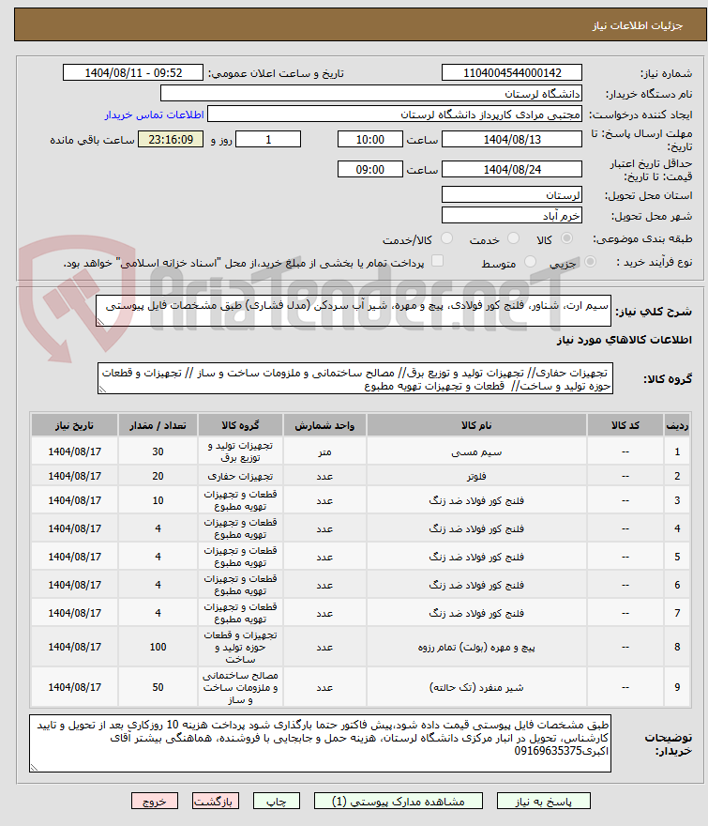Click the تاریخ نیاز column header
708x826 pixels.
(x=74, y=425)
